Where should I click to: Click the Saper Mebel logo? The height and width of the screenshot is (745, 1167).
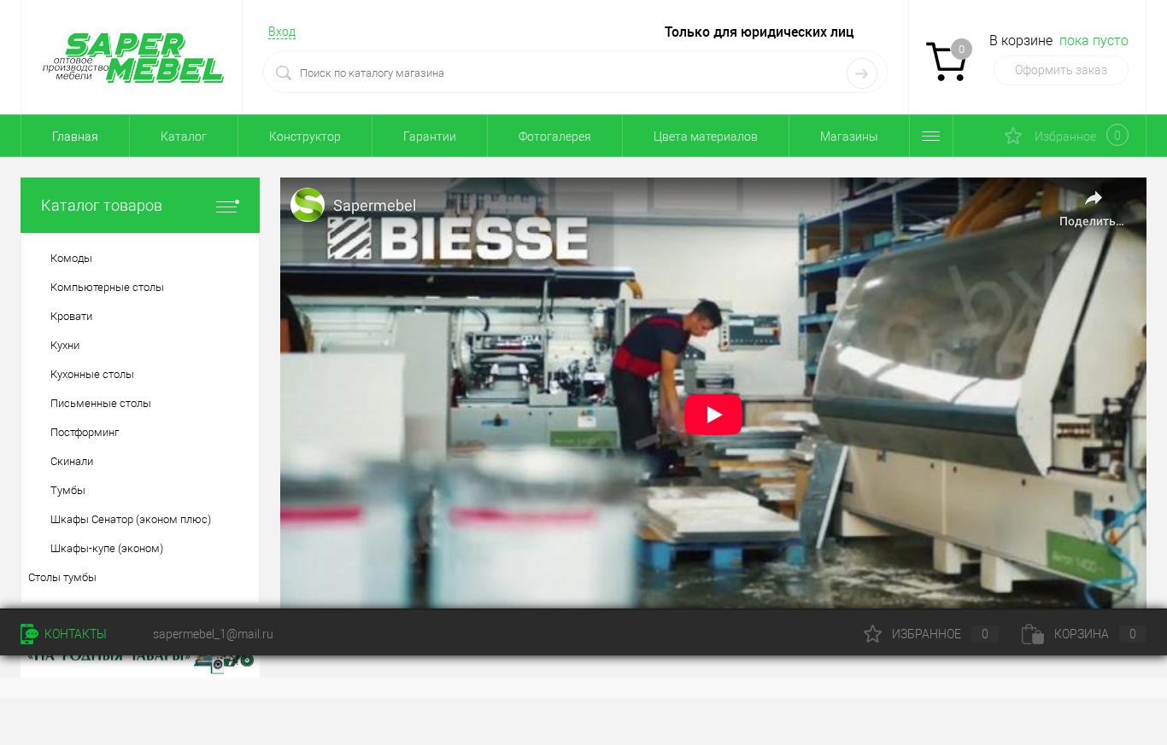tap(133, 58)
